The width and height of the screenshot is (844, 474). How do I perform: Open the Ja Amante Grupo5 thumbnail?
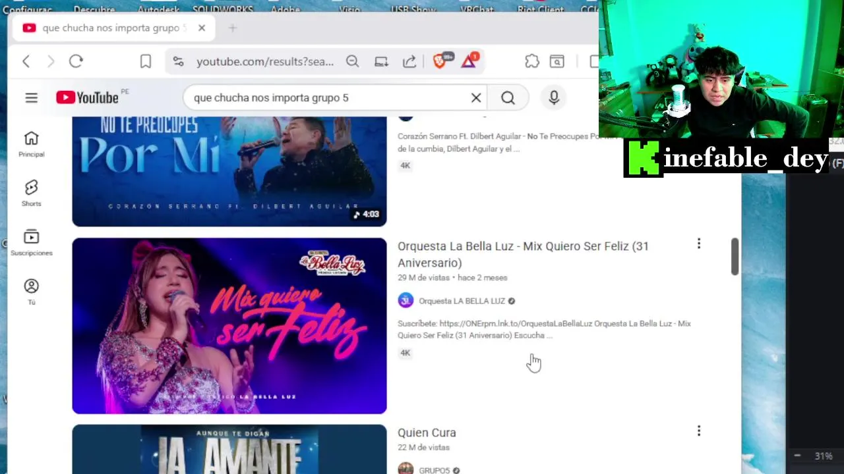coord(229,449)
